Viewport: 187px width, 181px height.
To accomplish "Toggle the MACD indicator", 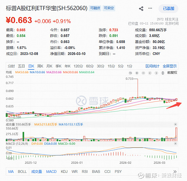I will [x=51, y=172].
